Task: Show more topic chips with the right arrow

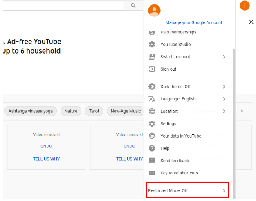Action: pyautogui.click(x=242, y=111)
